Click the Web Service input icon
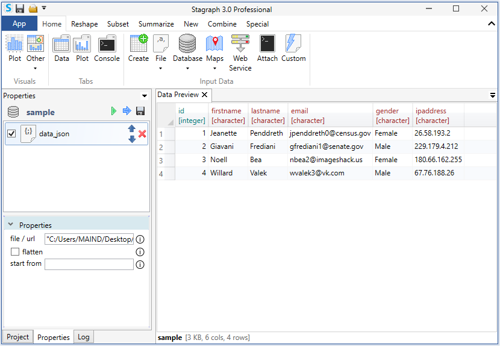500x346 pixels. [240, 44]
